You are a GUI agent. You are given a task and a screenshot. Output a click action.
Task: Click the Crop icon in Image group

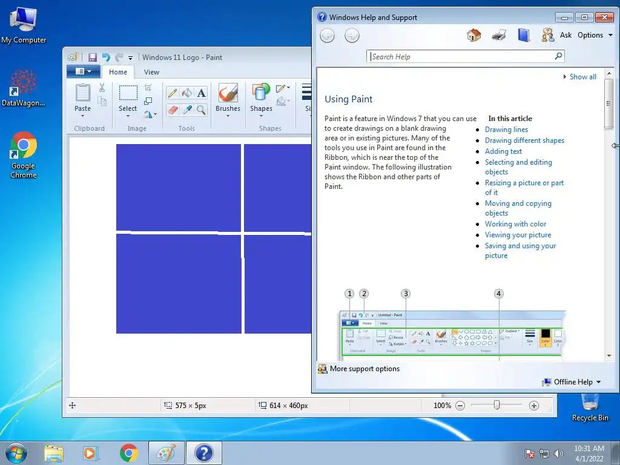[148, 87]
